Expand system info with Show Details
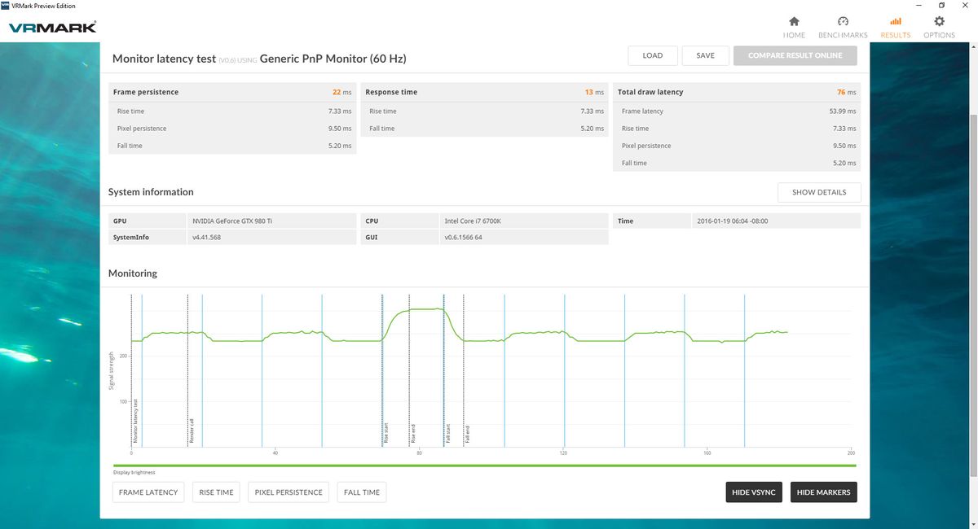Viewport: 978px width, 529px height. (819, 192)
